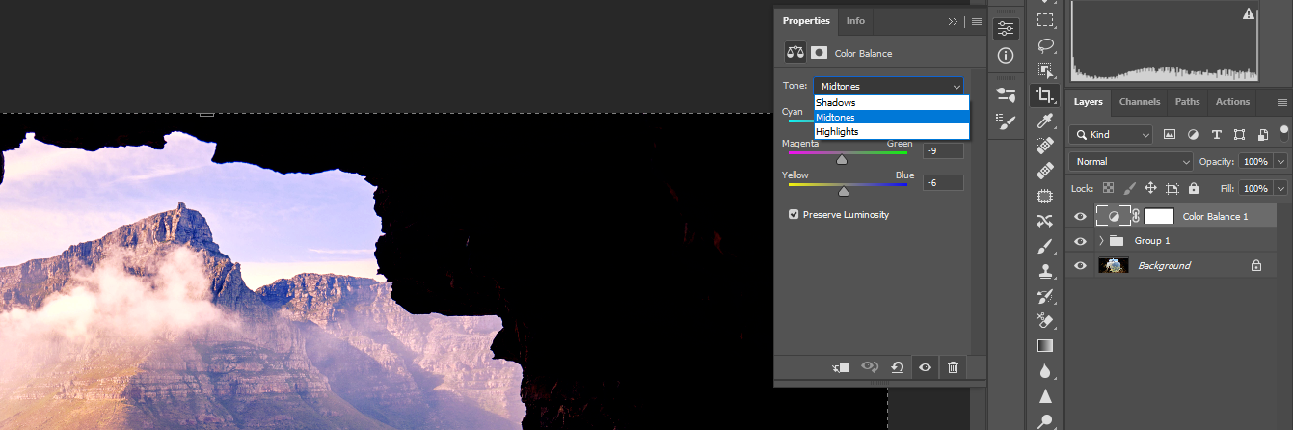Switch to the Actions tab

[x=1232, y=102]
